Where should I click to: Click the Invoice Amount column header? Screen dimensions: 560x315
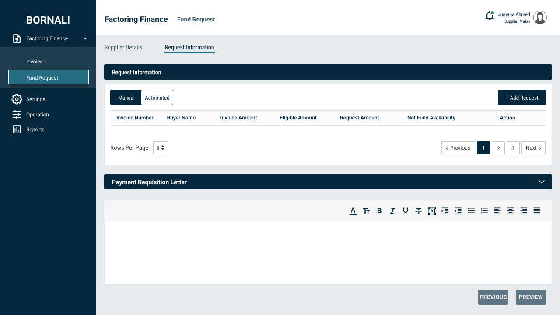[238, 118]
